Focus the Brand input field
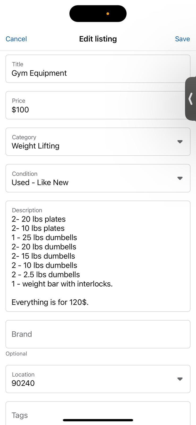 coord(98,334)
